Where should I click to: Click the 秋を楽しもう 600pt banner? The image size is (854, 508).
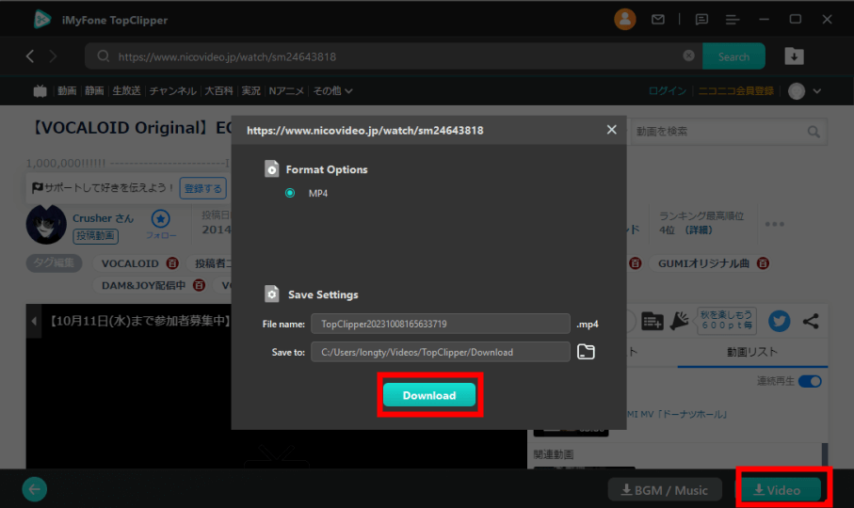pos(727,321)
